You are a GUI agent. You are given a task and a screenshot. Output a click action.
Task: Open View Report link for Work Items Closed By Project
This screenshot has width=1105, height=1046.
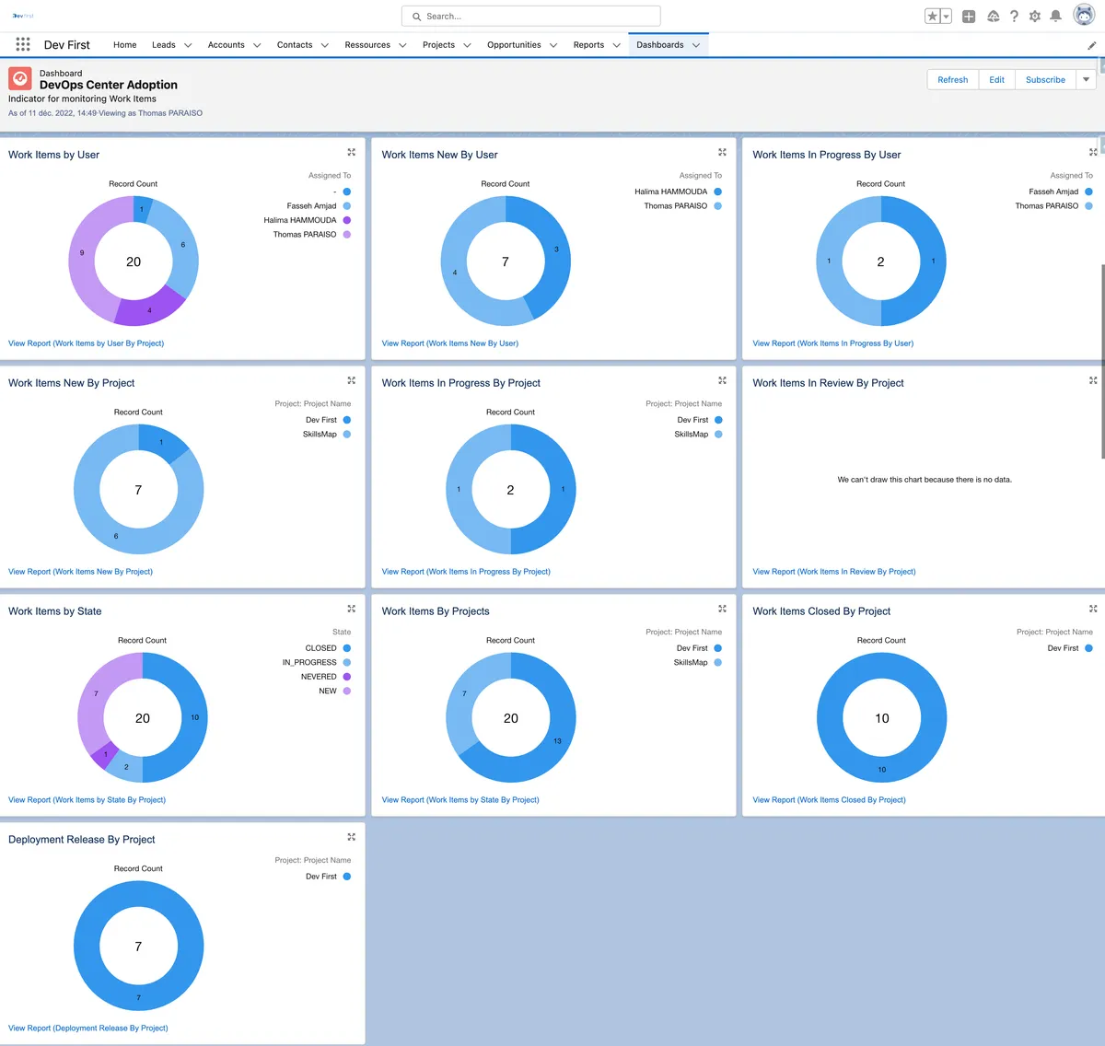[x=829, y=800]
